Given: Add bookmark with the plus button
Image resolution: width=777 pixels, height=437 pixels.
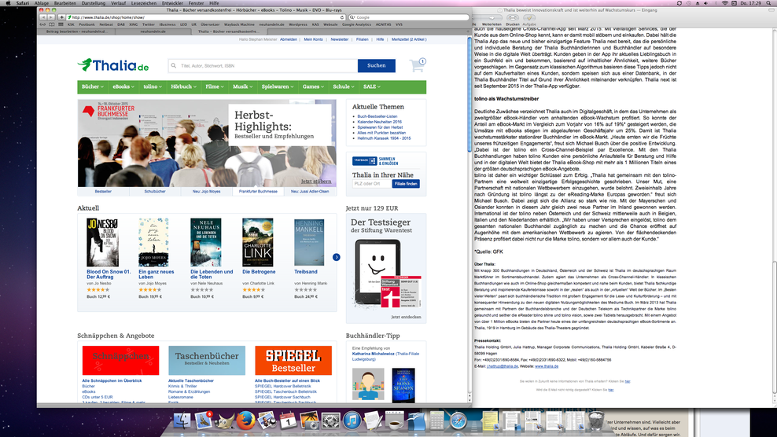Looking at the screenshot, I should click(x=61, y=17).
